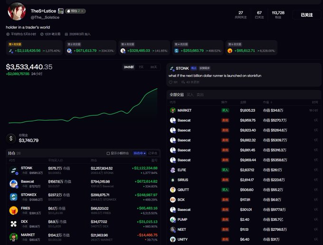Click Basecat holding value $794,015.98
Image resolution: width=323 pixels, height=245 pixels.
(x=100, y=181)
